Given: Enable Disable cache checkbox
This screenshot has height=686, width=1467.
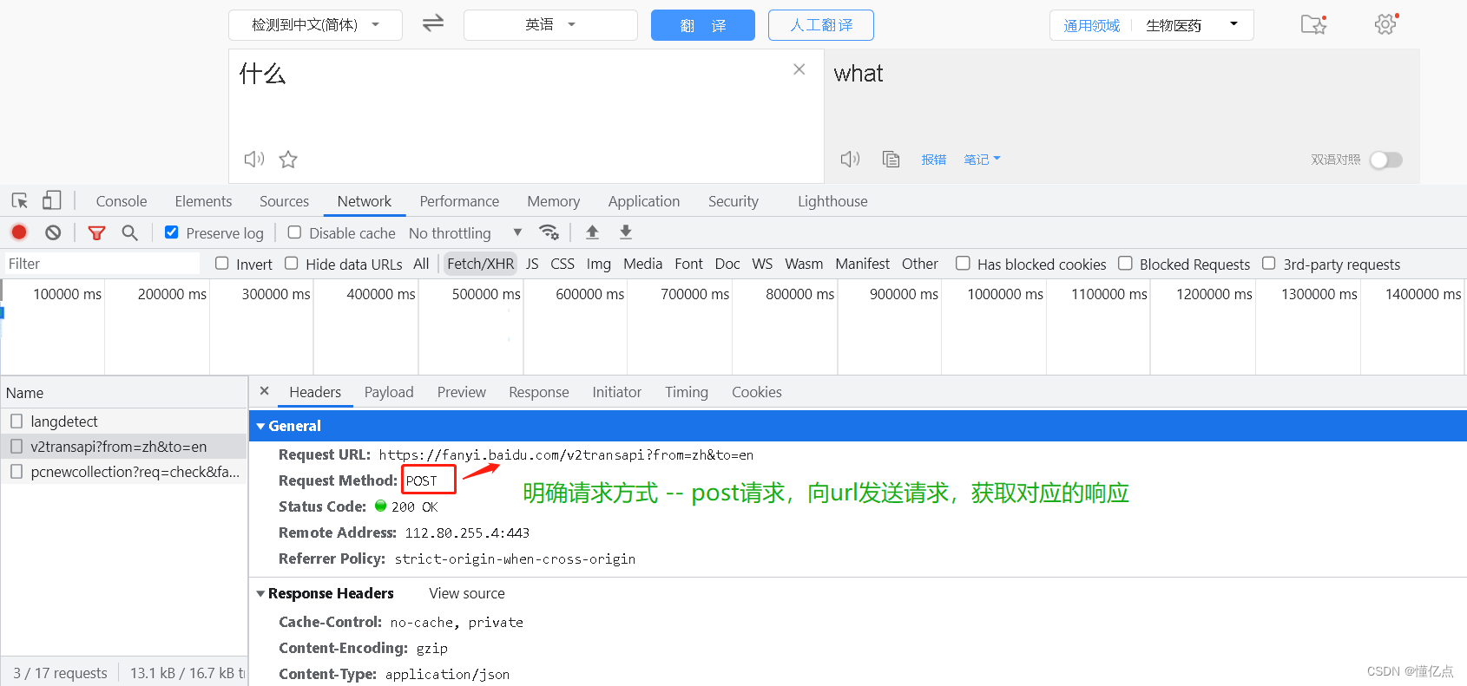Looking at the screenshot, I should (294, 232).
